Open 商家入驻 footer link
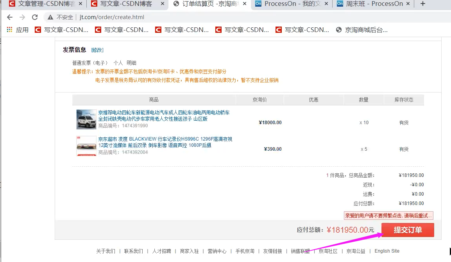 pos(189,251)
